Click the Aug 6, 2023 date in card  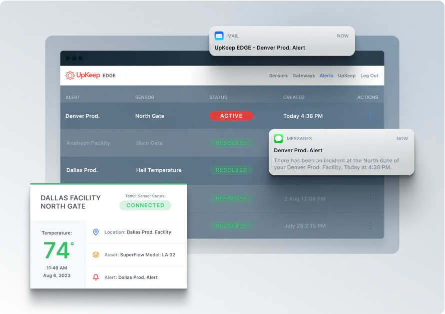pos(57,275)
